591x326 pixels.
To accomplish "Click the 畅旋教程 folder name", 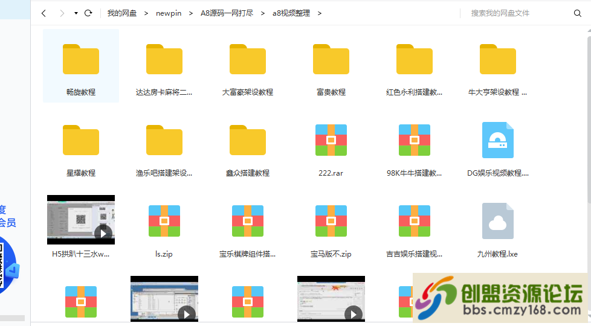I will point(81,92).
